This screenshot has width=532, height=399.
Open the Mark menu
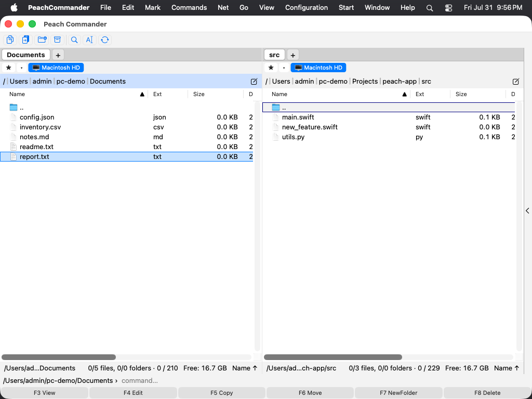tap(153, 7)
